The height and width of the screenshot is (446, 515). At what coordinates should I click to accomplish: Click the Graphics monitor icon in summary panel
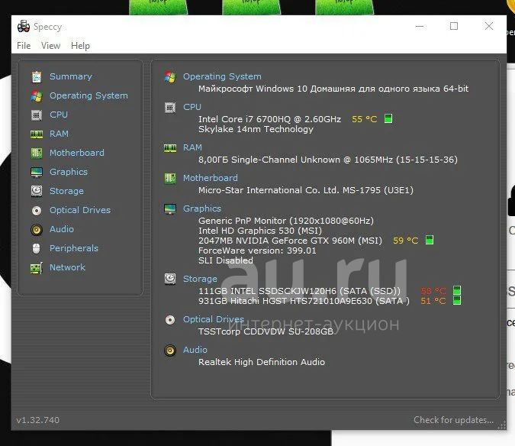(x=170, y=209)
